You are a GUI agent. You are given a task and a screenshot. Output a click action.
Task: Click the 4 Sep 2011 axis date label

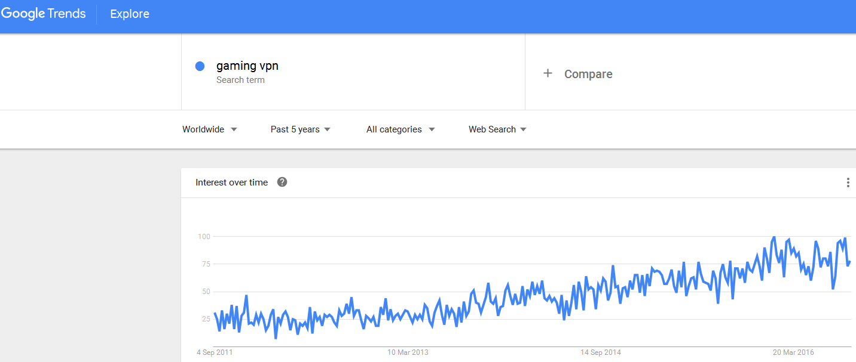pyautogui.click(x=215, y=352)
